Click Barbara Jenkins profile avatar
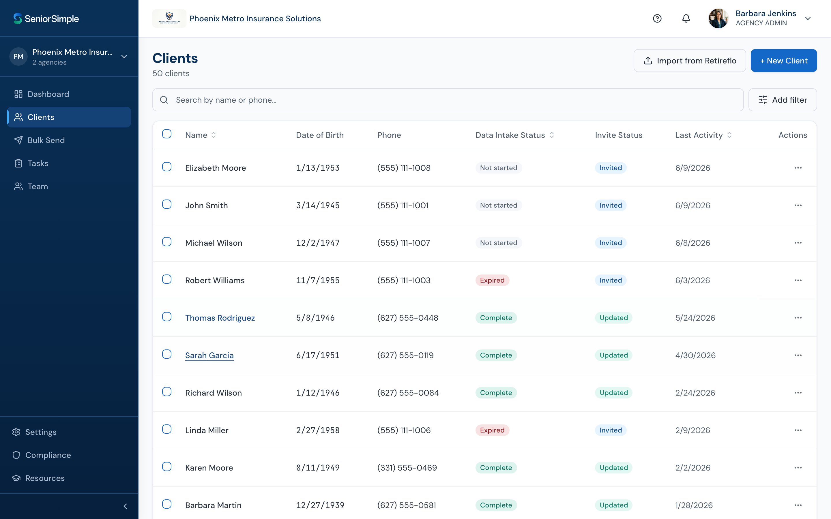Screen dimensions: 831x519 click(718, 18)
